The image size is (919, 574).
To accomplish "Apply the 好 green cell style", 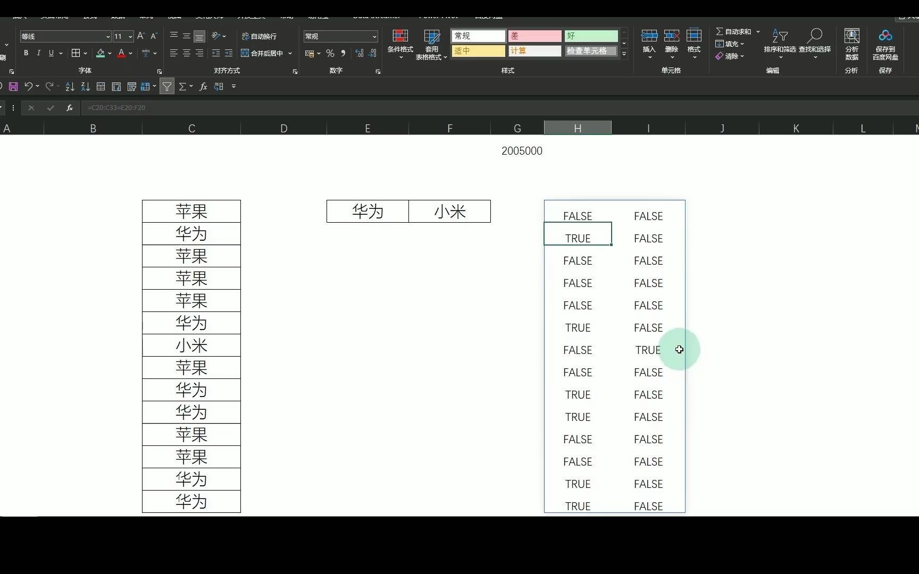I will tap(591, 36).
